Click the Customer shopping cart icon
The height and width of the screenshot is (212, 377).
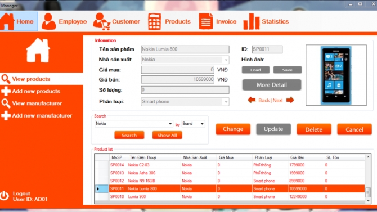101,21
